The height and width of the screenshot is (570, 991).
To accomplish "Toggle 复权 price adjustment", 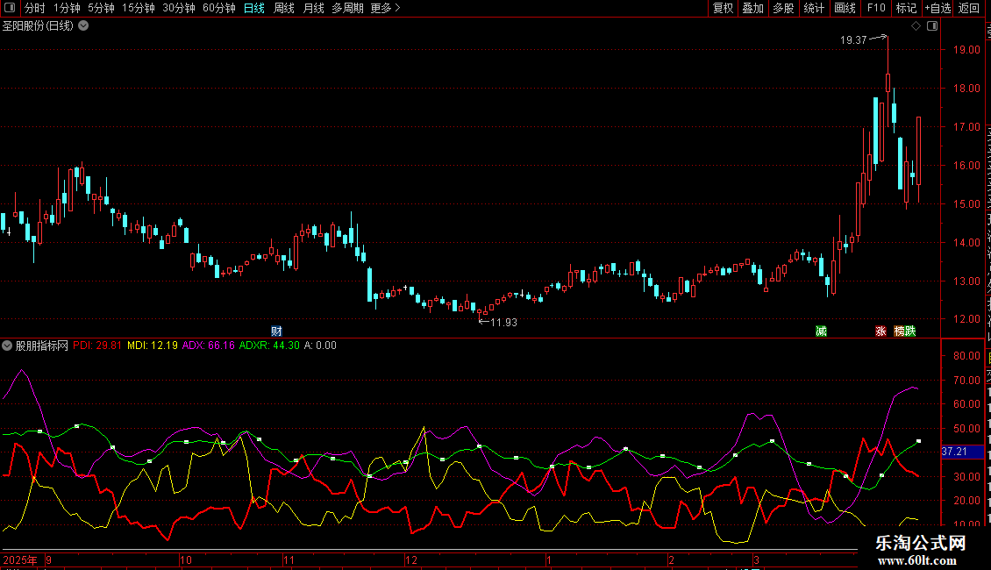I will point(723,8).
